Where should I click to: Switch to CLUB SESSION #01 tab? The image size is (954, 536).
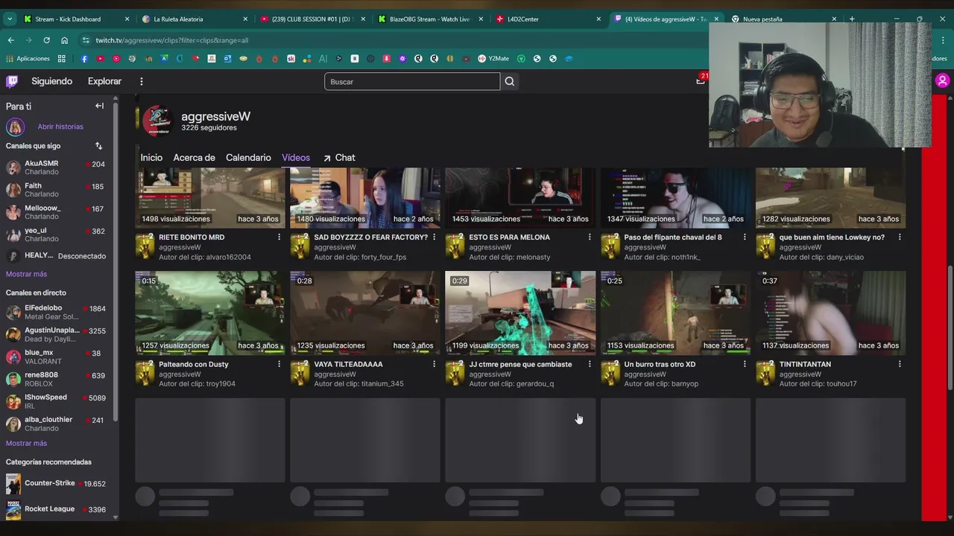(311, 19)
